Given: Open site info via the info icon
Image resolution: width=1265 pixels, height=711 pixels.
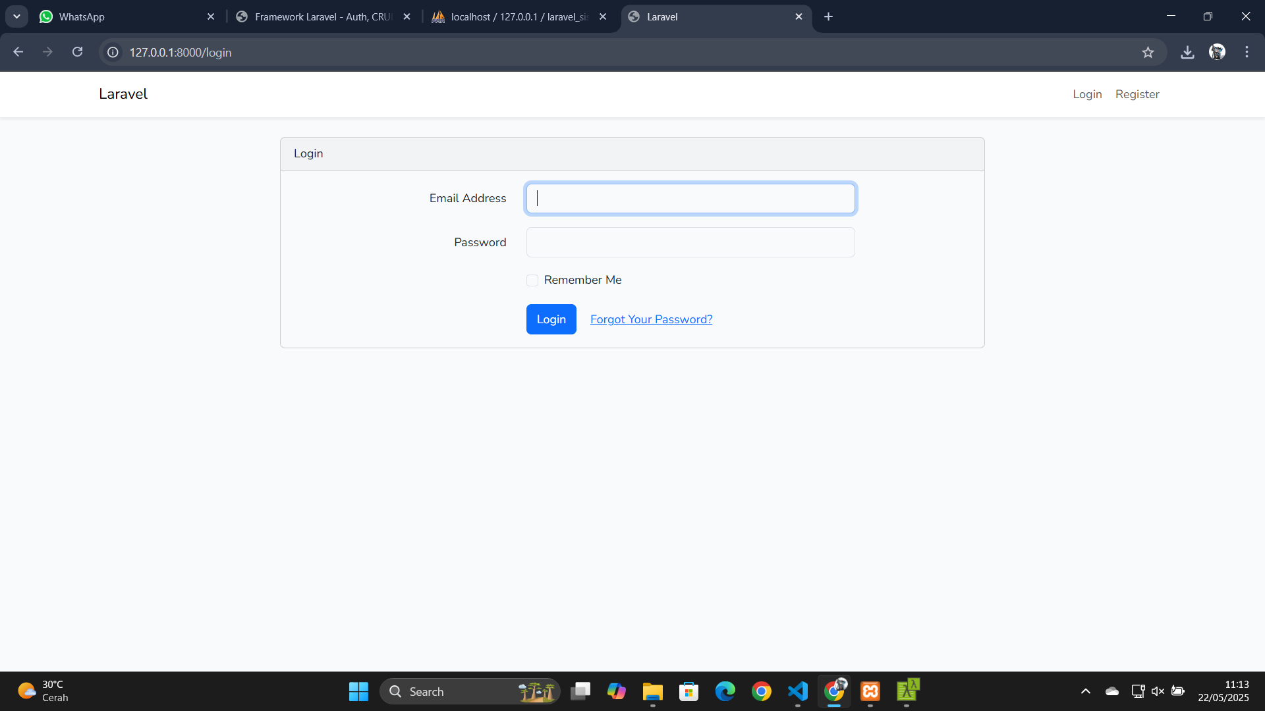Looking at the screenshot, I should pos(112,52).
